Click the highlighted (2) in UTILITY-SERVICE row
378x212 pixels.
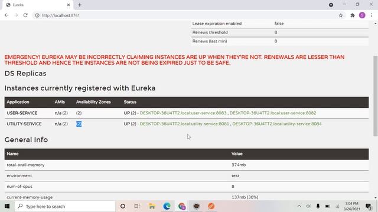coord(79,124)
